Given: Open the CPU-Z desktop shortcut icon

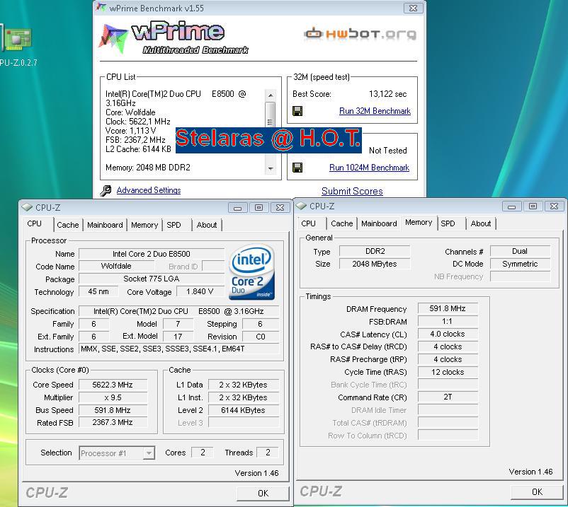Looking at the screenshot, I should (x=18, y=39).
